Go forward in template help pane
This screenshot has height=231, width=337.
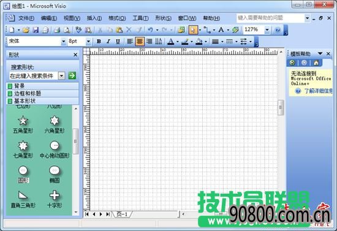304,62
